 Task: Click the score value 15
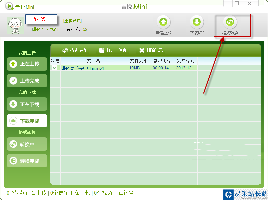click(x=85, y=29)
